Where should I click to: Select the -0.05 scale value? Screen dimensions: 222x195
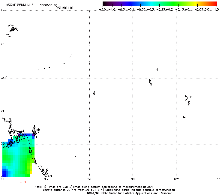199,10
